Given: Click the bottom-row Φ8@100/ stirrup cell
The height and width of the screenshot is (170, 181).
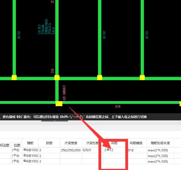Looking at the screenshot, I should (x=30, y=161).
